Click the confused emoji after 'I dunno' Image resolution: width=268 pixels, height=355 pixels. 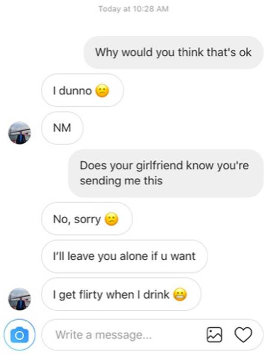click(x=102, y=91)
